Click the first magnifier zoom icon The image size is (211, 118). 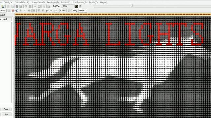[39, 10]
